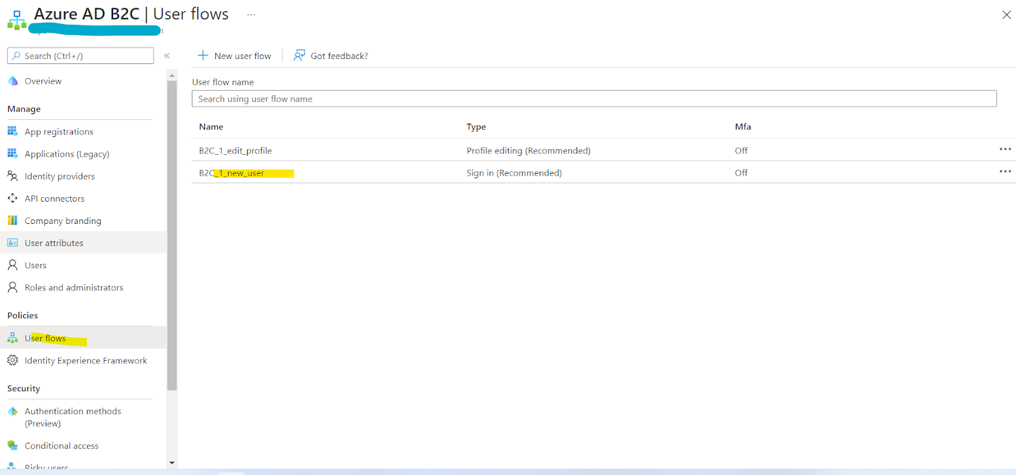
Task: Click New user flow button
Action: [234, 56]
